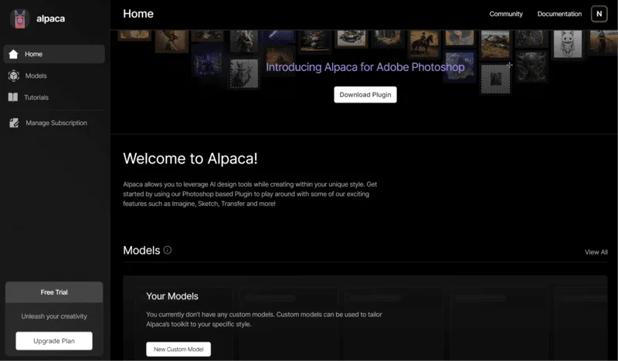Screen dimensions: 618x361
Task: Click the Download Plugin button
Action: 365,94
